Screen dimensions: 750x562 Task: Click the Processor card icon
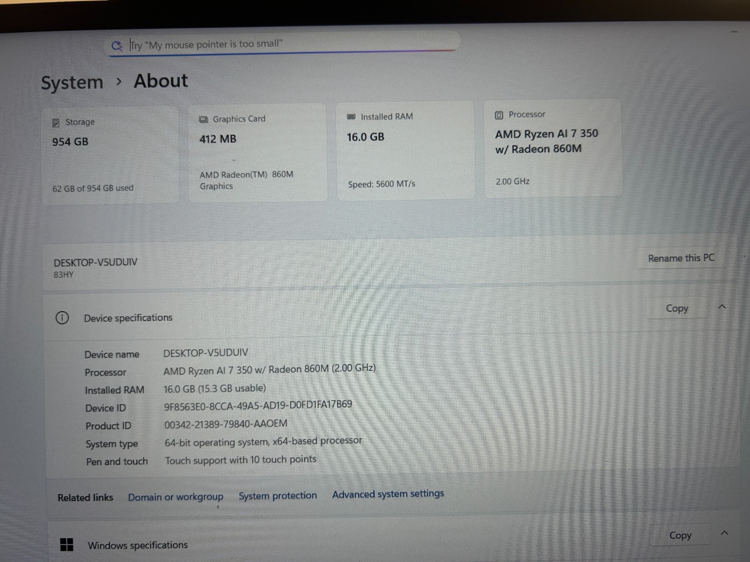coord(499,115)
